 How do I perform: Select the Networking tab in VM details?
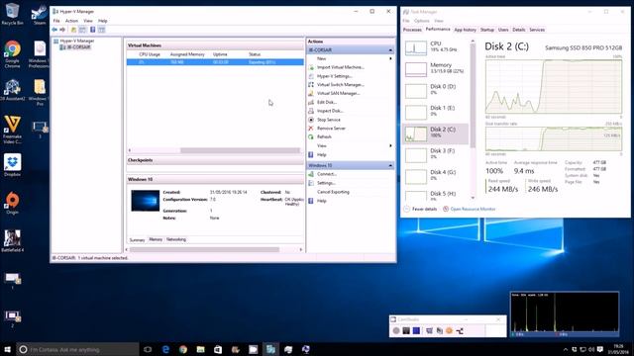pos(176,239)
